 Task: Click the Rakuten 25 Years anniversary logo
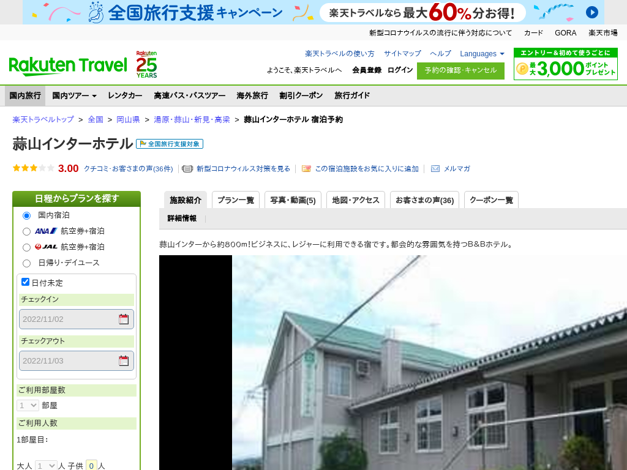click(x=146, y=64)
